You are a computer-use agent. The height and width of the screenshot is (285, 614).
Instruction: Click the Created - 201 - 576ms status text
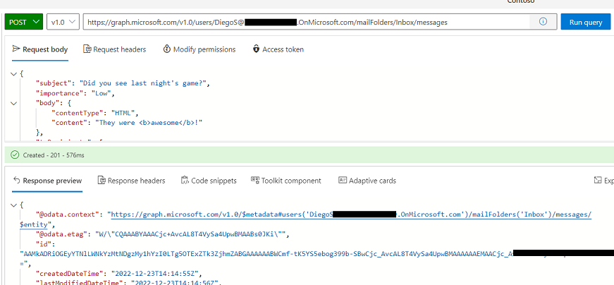point(54,155)
